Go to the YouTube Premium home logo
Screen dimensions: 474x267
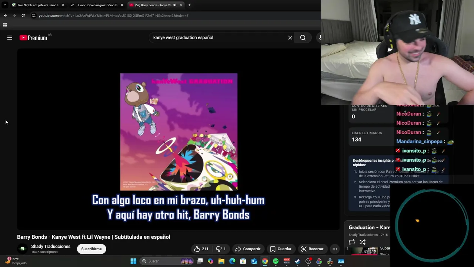33,37
